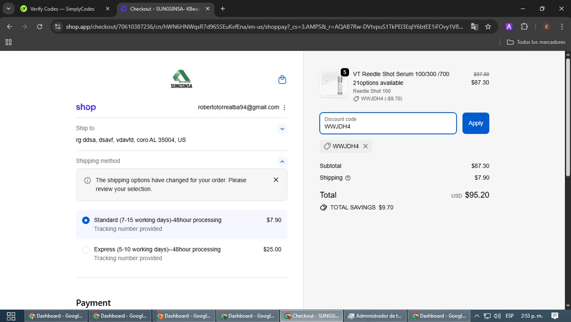
Task: Open the Extensions puzzle menu
Action: tap(525, 27)
